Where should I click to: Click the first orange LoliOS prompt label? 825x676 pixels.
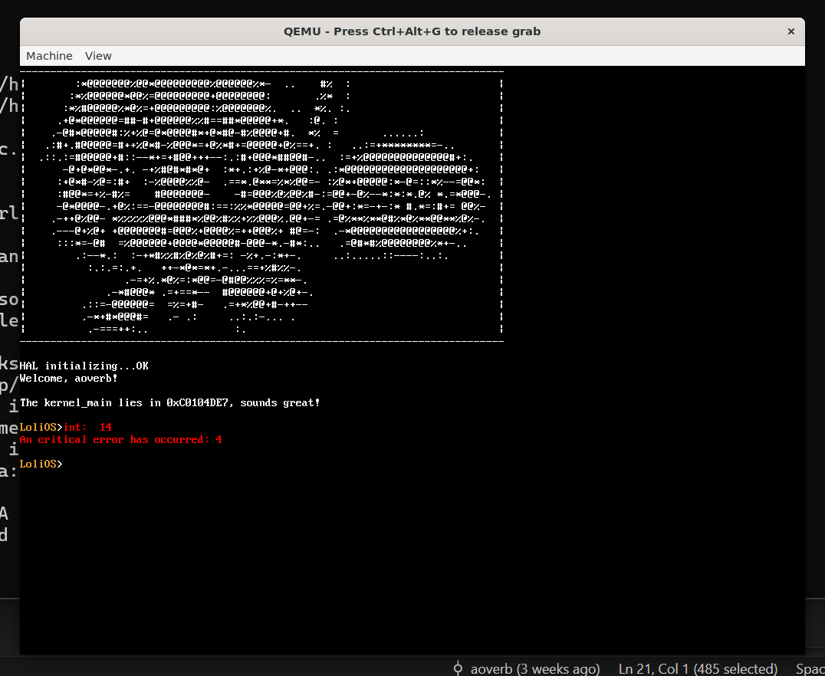coord(40,427)
